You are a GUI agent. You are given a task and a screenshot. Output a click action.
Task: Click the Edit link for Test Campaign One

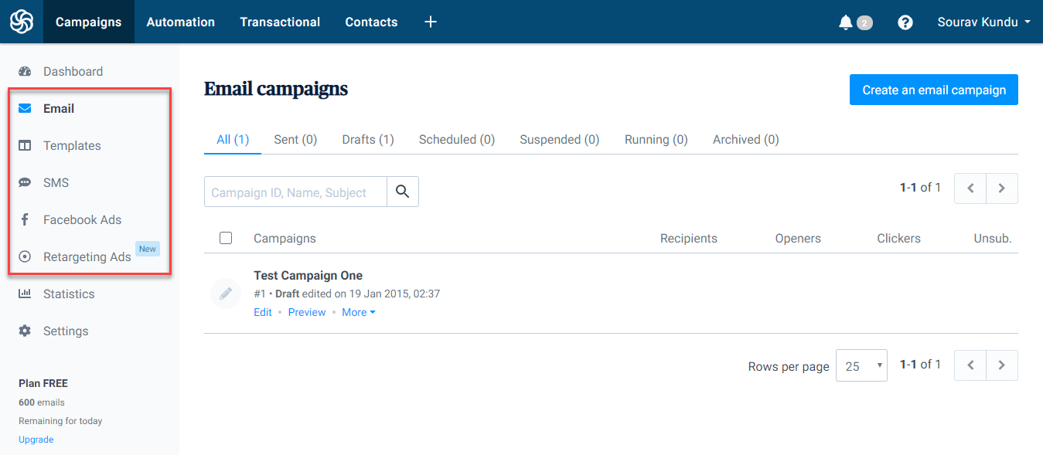[x=263, y=312]
